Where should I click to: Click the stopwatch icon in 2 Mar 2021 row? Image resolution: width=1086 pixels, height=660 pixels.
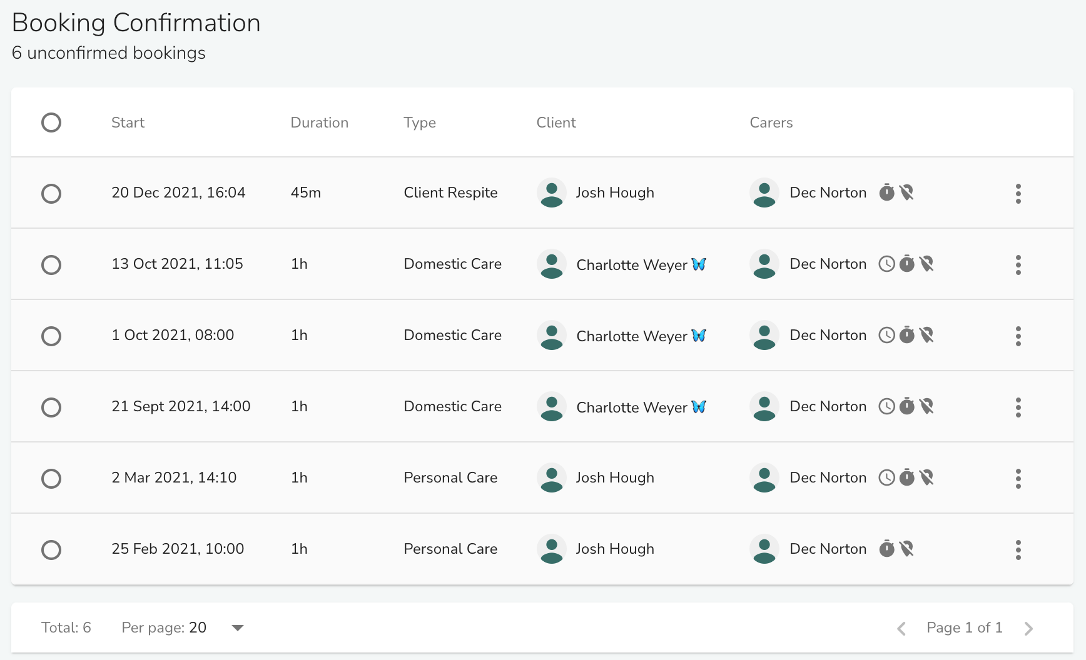[906, 477]
